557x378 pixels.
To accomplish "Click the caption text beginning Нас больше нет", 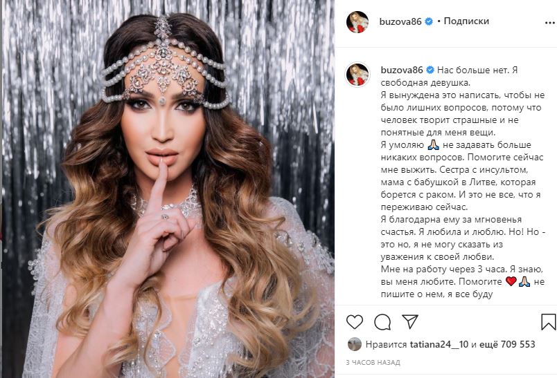I will pyautogui.click(x=463, y=182).
